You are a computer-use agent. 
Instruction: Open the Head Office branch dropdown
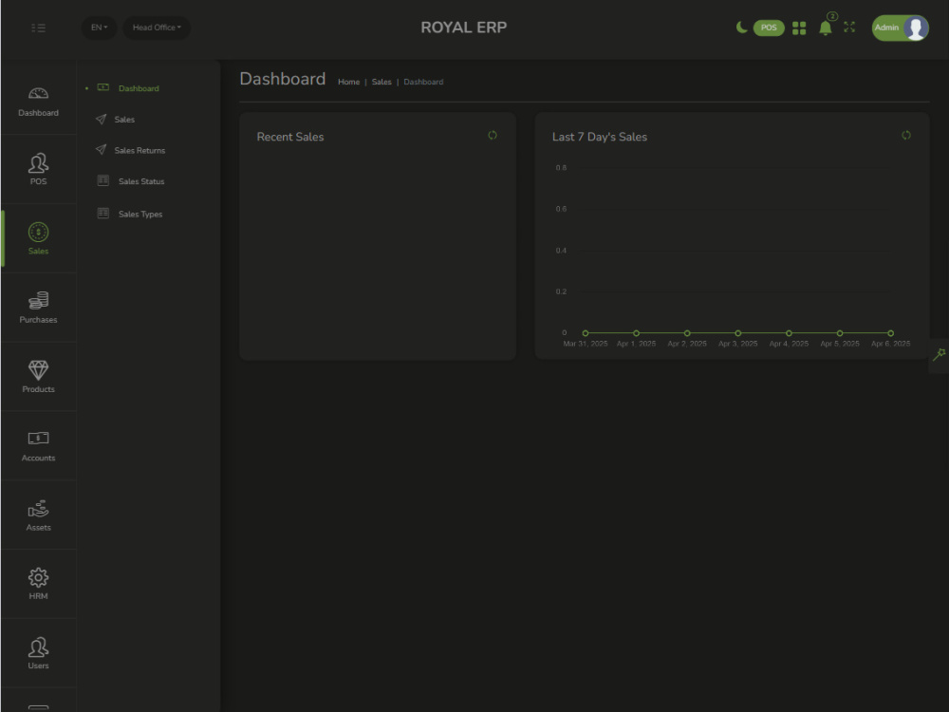[157, 28]
